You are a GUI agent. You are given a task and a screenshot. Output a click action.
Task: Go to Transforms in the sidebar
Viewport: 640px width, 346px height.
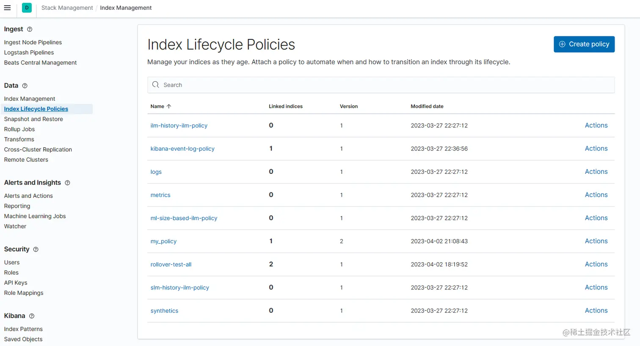click(x=19, y=139)
